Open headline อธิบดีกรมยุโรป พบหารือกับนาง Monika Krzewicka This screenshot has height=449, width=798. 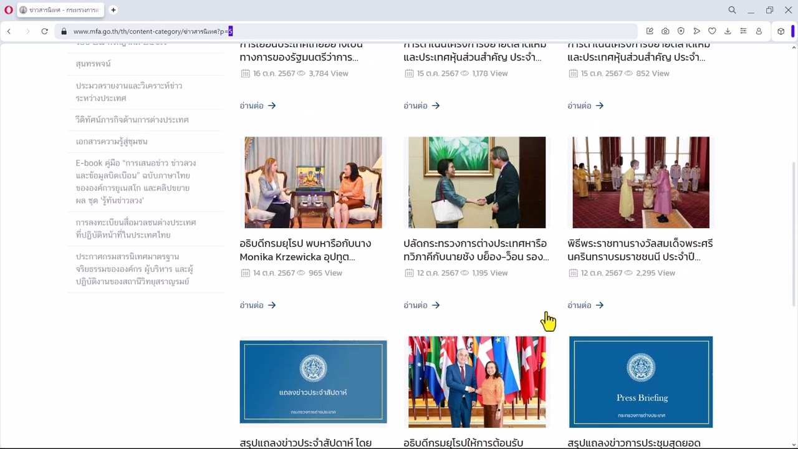(x=305, y=250)
